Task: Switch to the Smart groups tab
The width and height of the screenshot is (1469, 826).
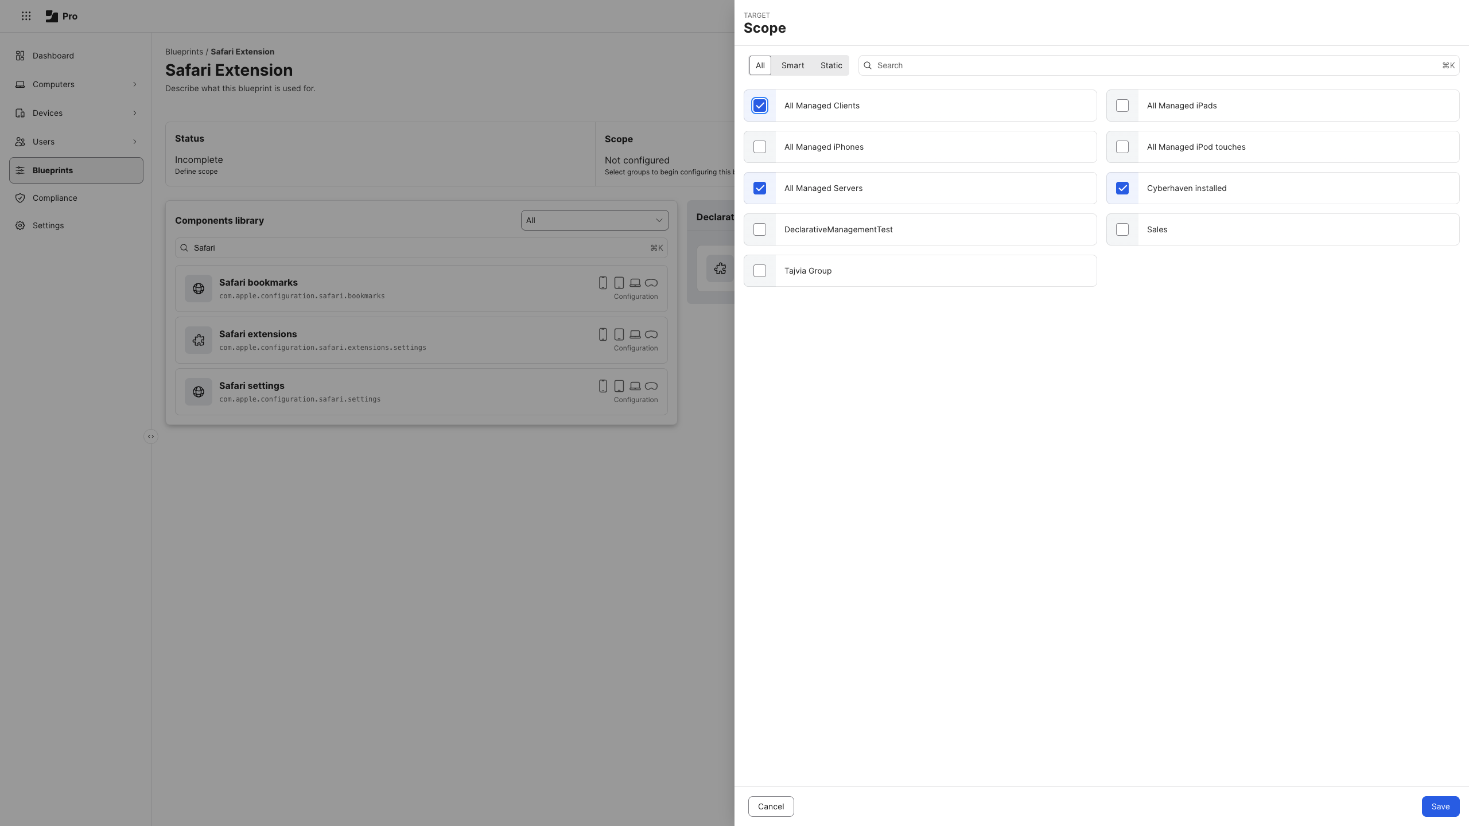Action: click(792, 65)
